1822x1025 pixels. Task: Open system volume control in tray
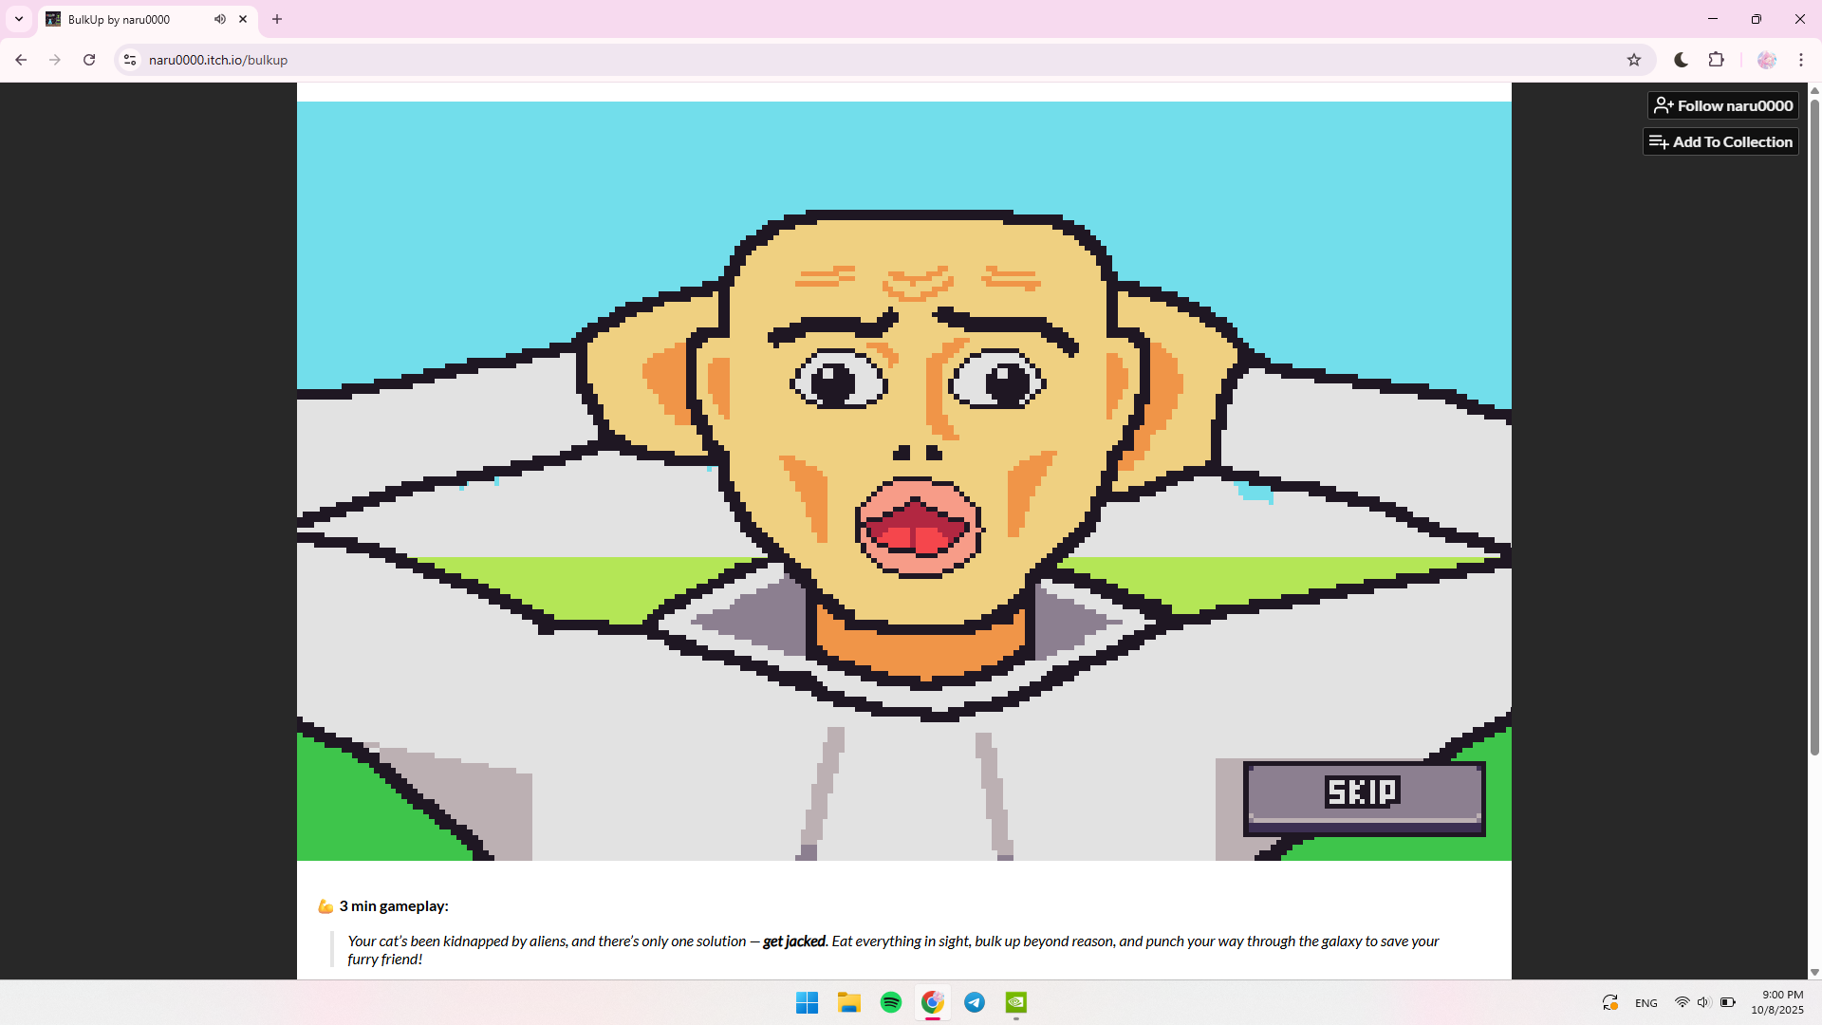coord(1703,1002)
